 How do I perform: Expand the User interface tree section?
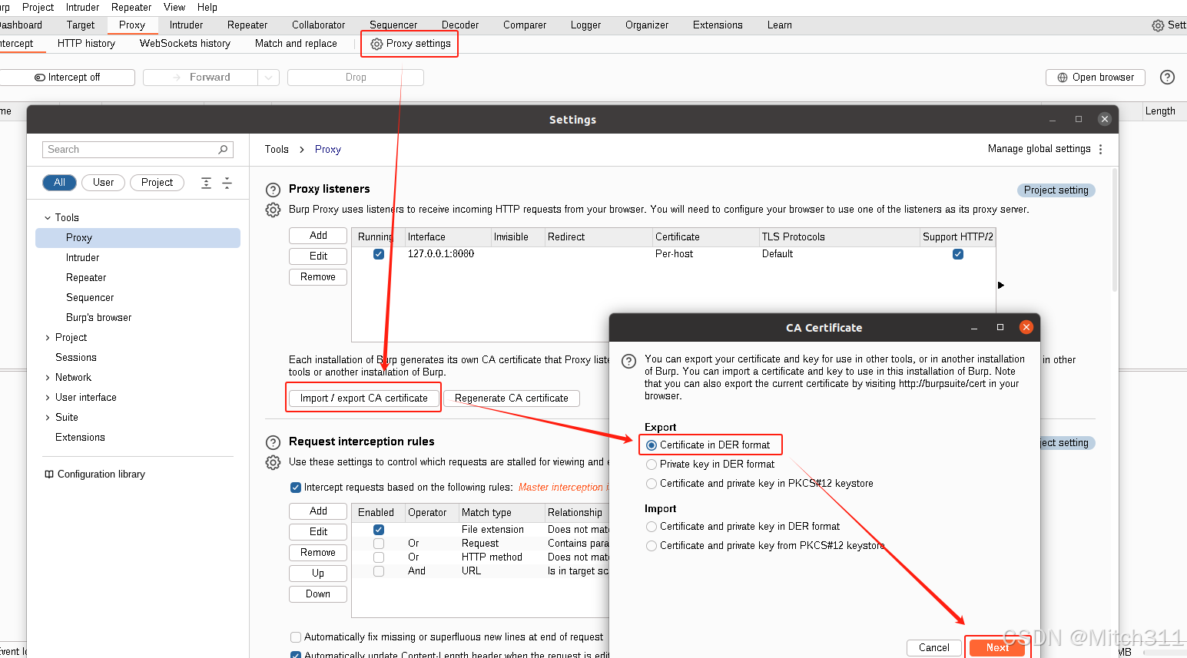(48, 398)
